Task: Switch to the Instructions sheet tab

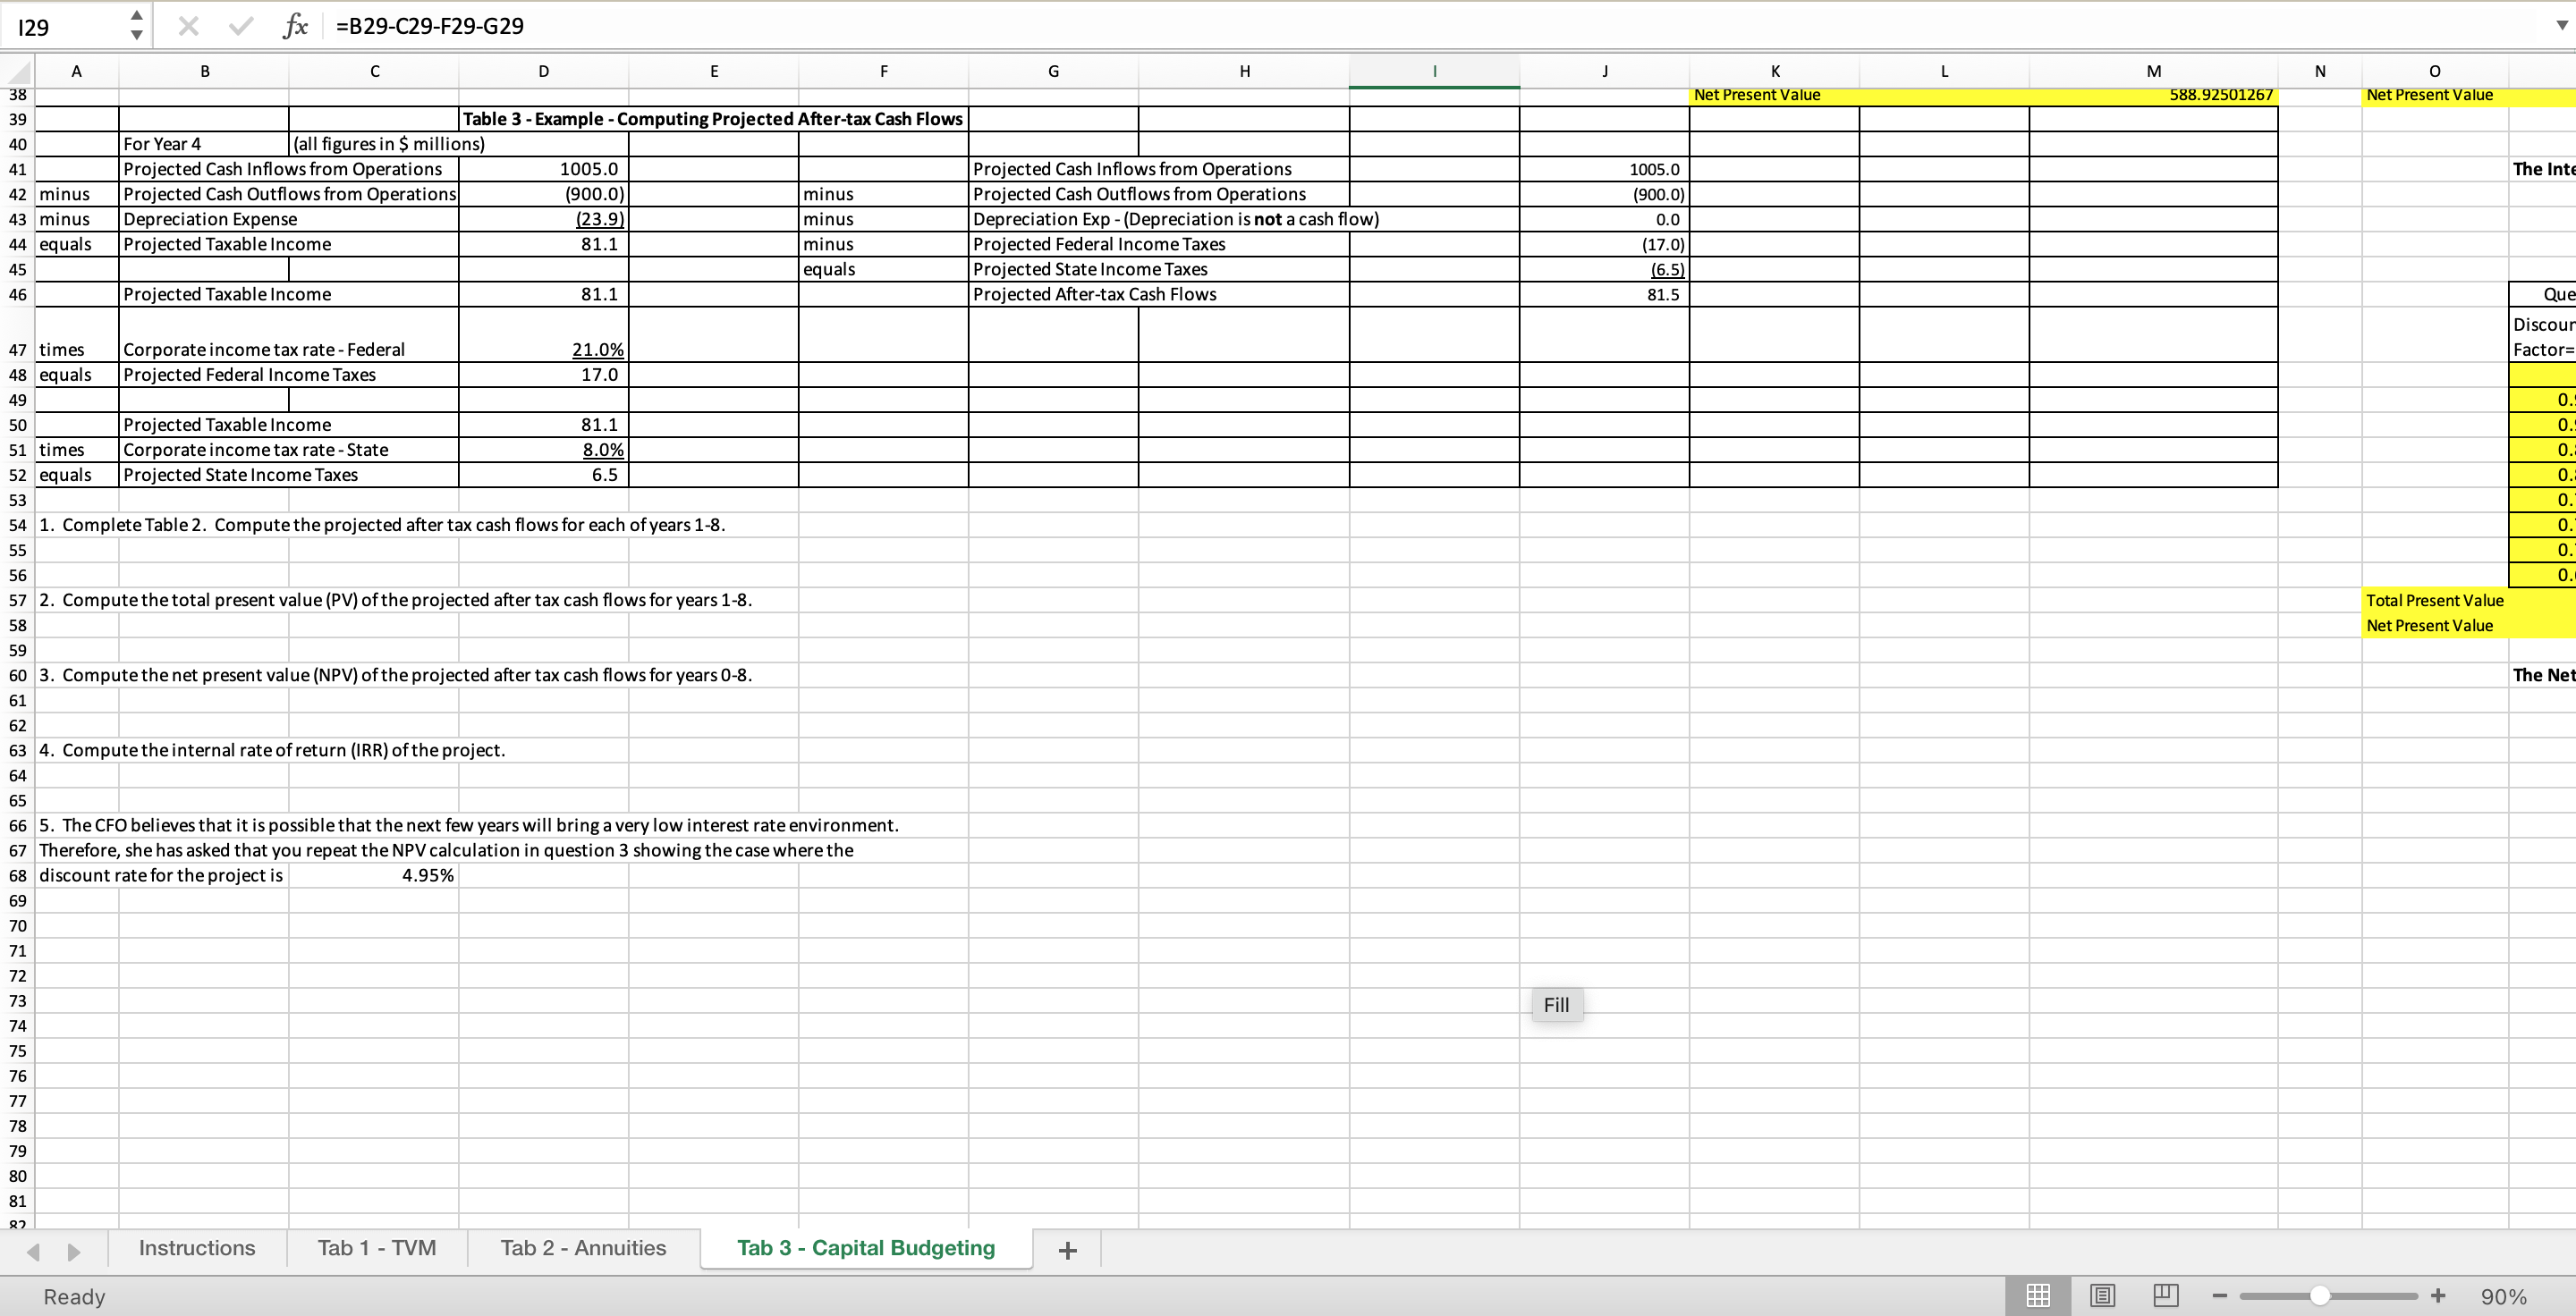Action: coord(196,1248)
